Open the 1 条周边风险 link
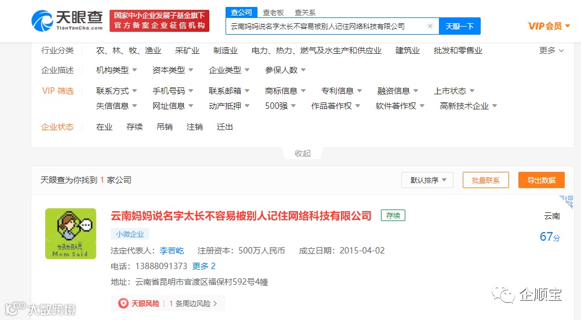 pos(193,303)
